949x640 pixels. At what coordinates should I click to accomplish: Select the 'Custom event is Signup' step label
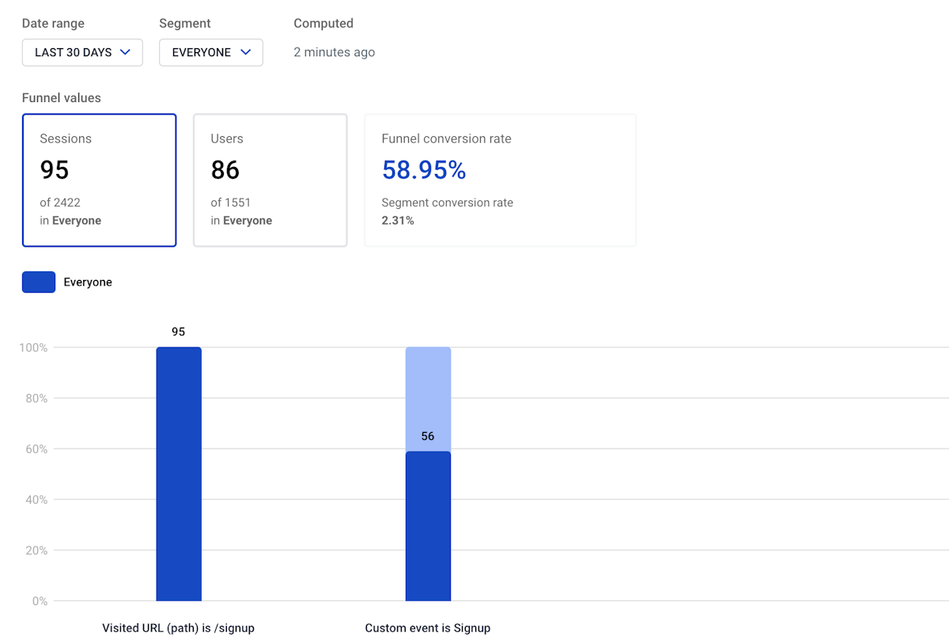[428, 628]
